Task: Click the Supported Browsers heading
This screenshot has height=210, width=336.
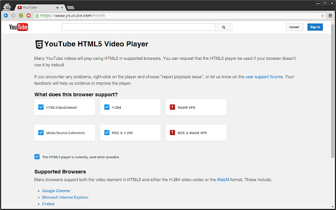Action: [x=60, y=172]
